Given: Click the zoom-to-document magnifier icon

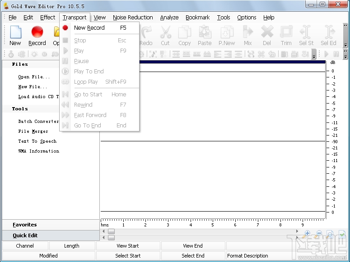Looking at the screenshot, I should pyautogui.click(x=330, y=234).
